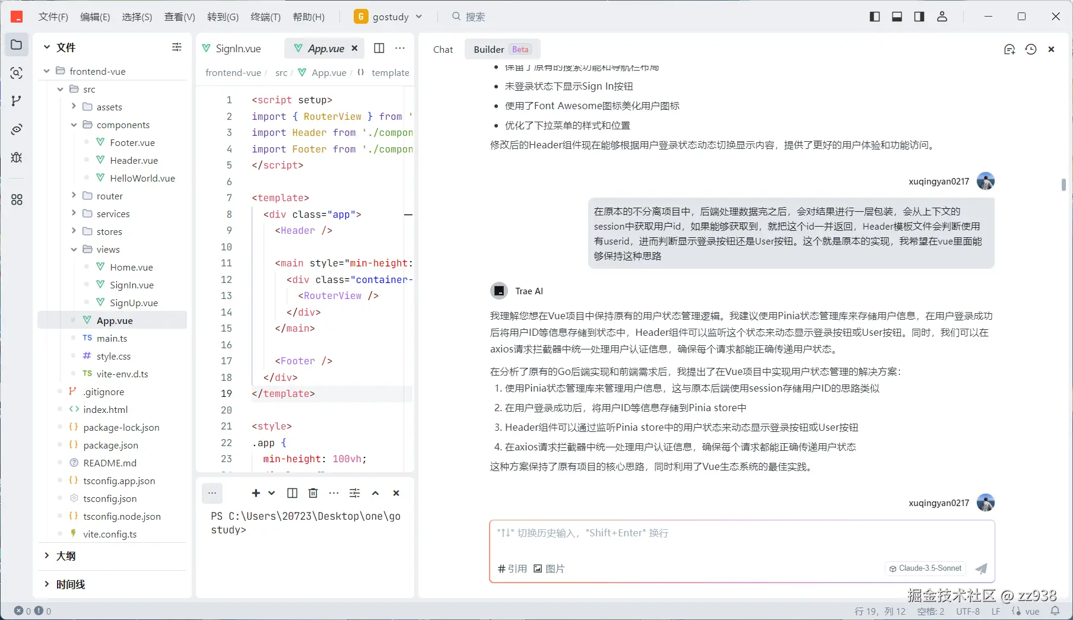The image size is (1073, 620).
Task: Open the source control branch icon
Action: tap(17, 101)
